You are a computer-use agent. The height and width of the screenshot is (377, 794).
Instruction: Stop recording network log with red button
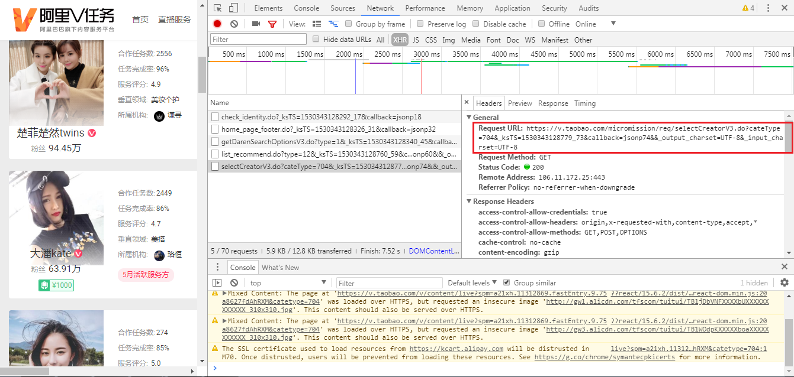[x=217, y=24]
